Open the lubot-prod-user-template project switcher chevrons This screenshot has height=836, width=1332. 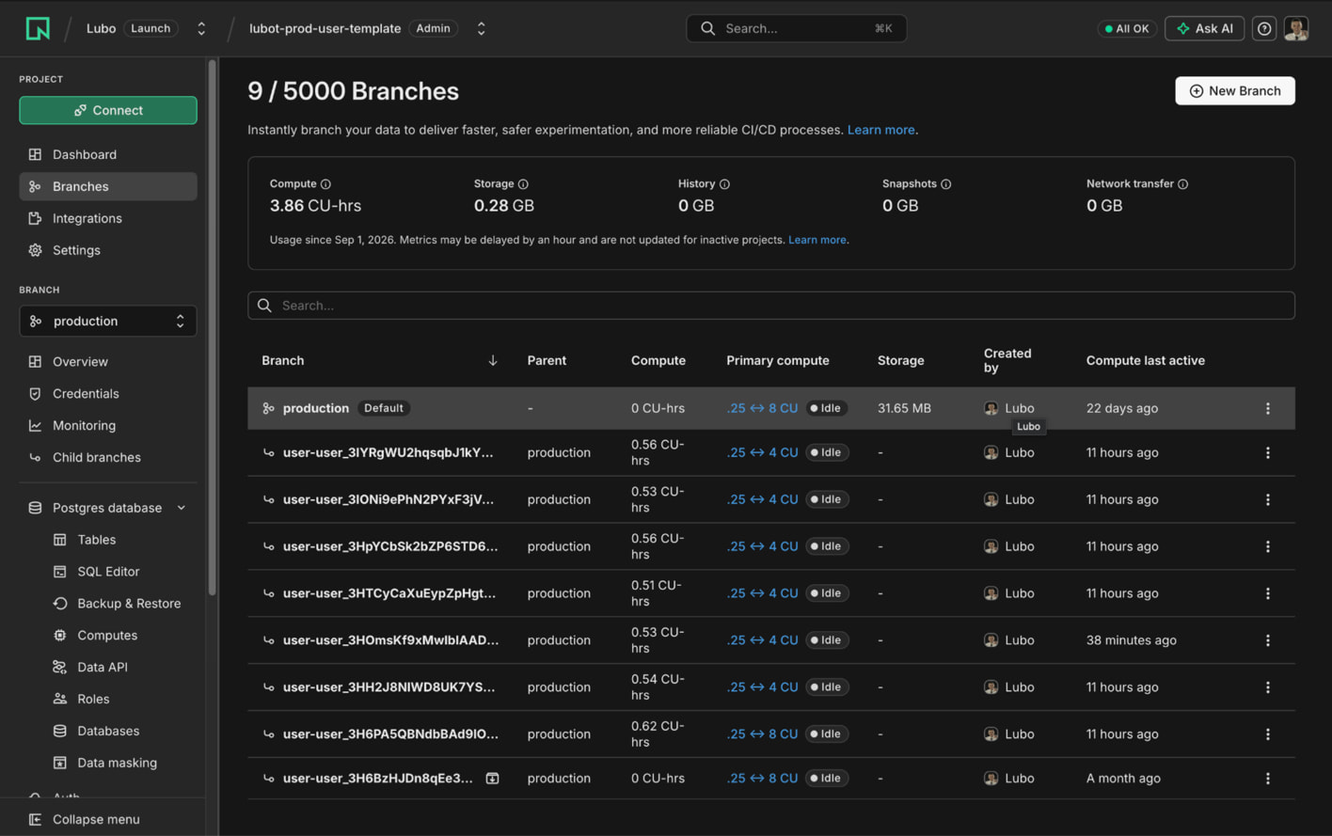click(481, 28)
